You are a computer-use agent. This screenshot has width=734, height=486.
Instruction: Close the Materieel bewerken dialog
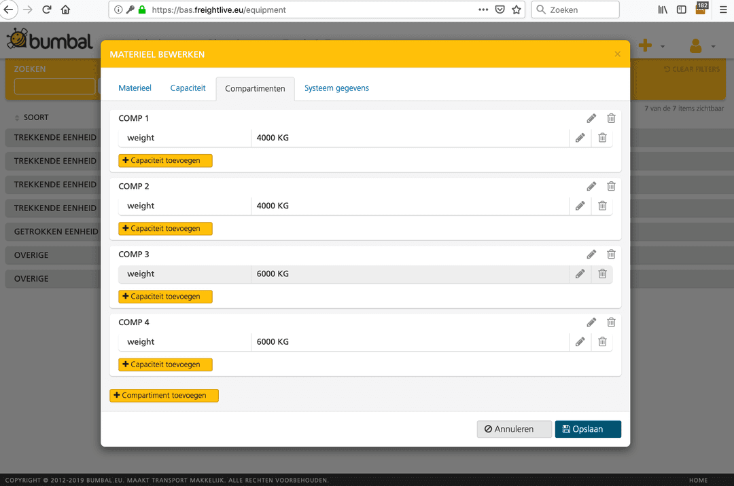(x=617, y=54)
